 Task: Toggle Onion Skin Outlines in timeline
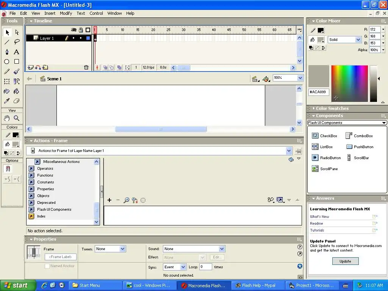pyautogui.click(x=112, y=67)
